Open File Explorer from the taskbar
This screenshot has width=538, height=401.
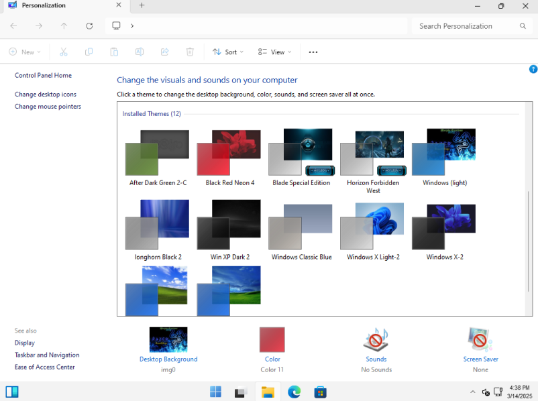[x=268, y=392]
